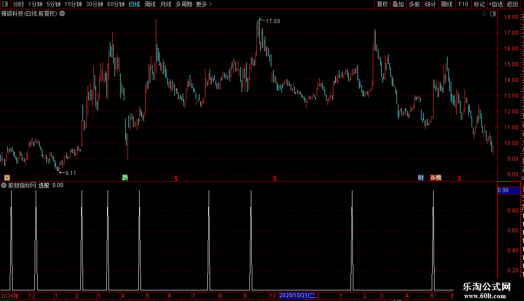Toggle the right panel icon near 18.00
Viewport: 524px width, 301px height.
(x=493, y=14)
